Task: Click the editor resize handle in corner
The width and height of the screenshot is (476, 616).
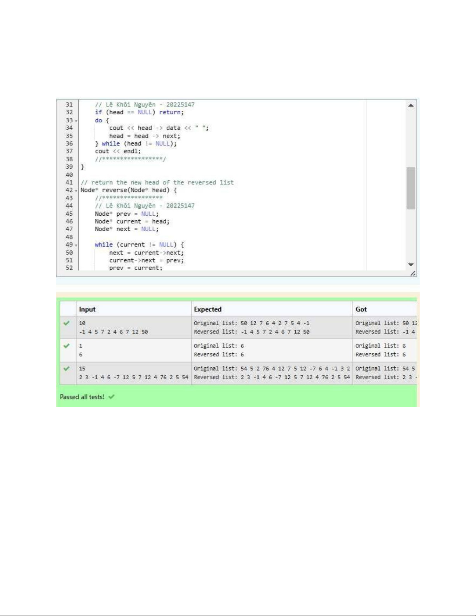Action: [x=413, y=274]
